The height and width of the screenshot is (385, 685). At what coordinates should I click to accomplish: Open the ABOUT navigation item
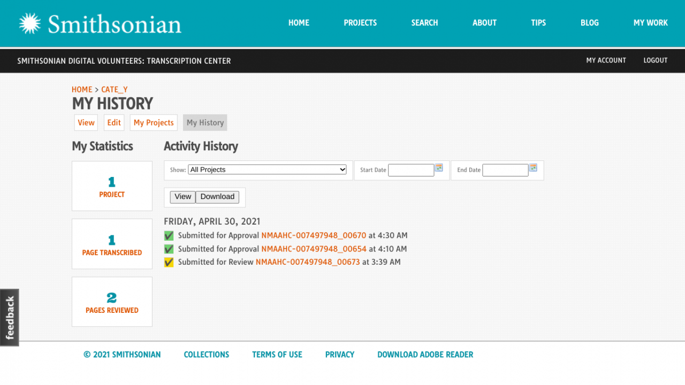coord(484,22)
